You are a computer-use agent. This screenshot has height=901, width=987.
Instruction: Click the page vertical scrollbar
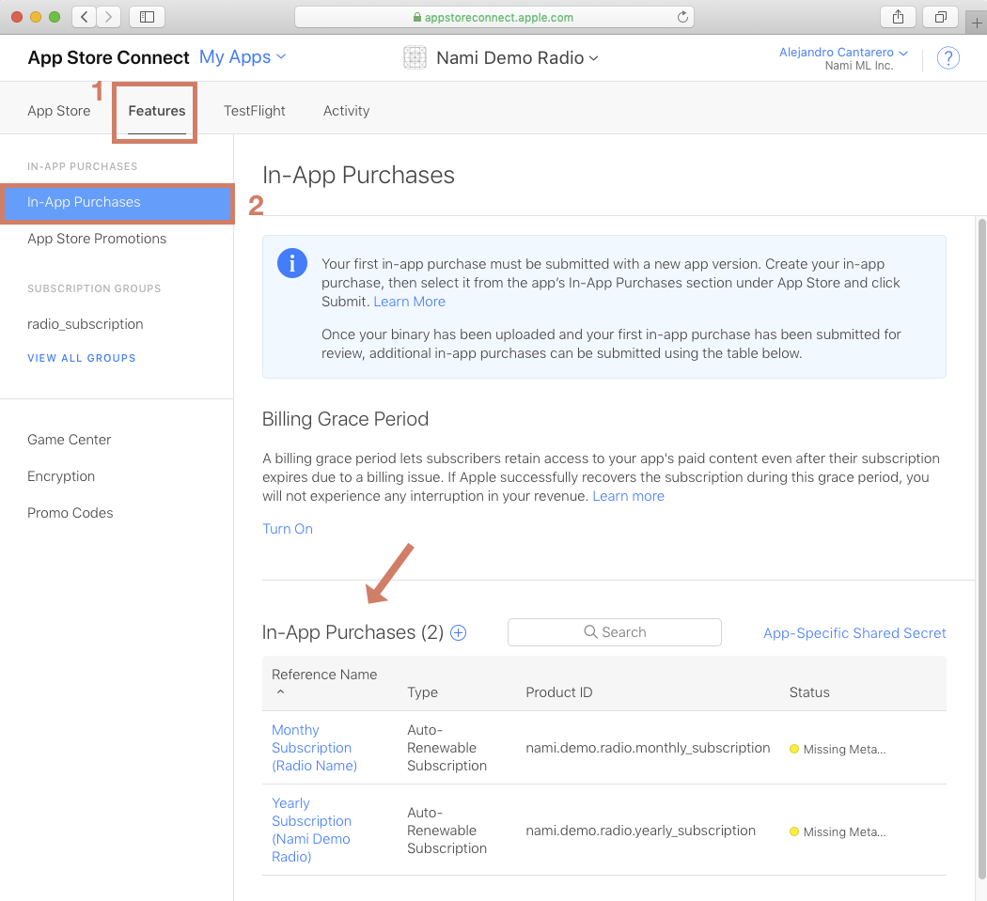pyautogui.click(x=981, y=548)
